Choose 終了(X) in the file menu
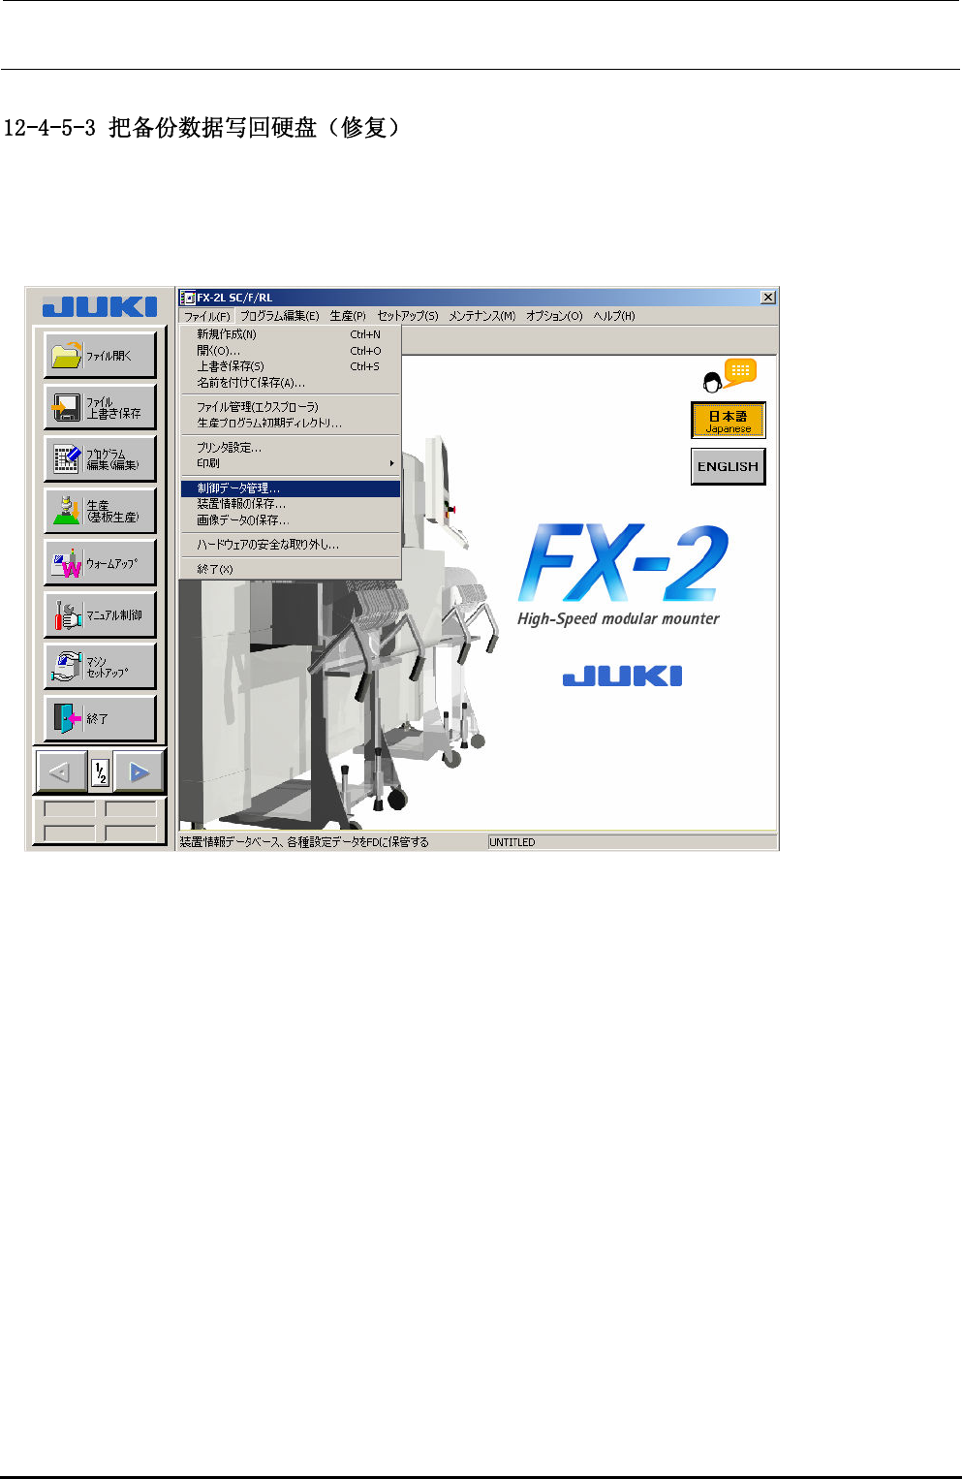 click(291, 569)
